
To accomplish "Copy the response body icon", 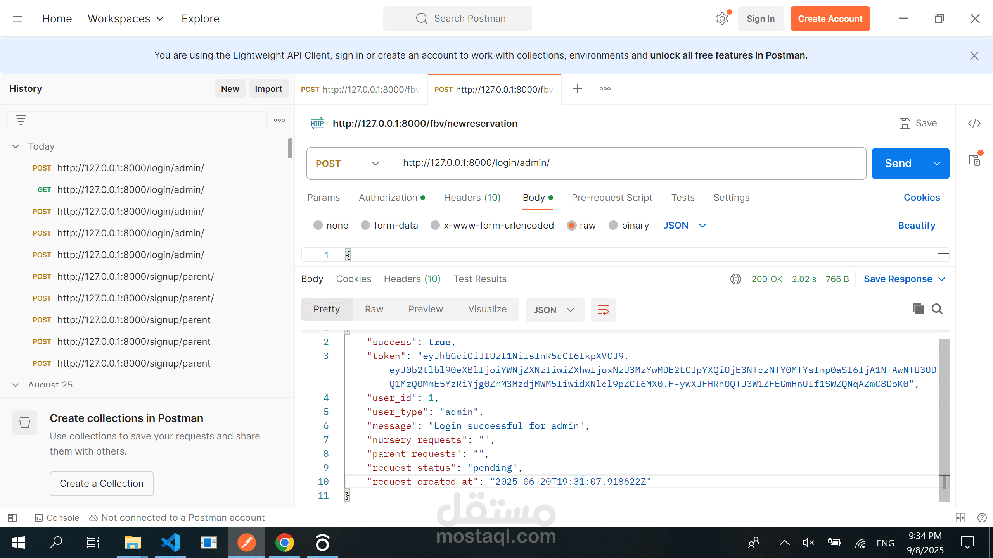I will [x=919, y=309].
